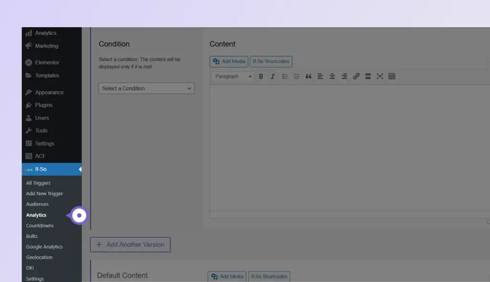Open Add New Trigger submenu link
This screenshot has height=282, width=490.
click(45, 194)
